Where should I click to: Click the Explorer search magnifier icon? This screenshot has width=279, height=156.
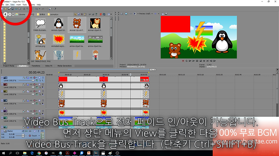pyautogui.click(x=104, y=14)
